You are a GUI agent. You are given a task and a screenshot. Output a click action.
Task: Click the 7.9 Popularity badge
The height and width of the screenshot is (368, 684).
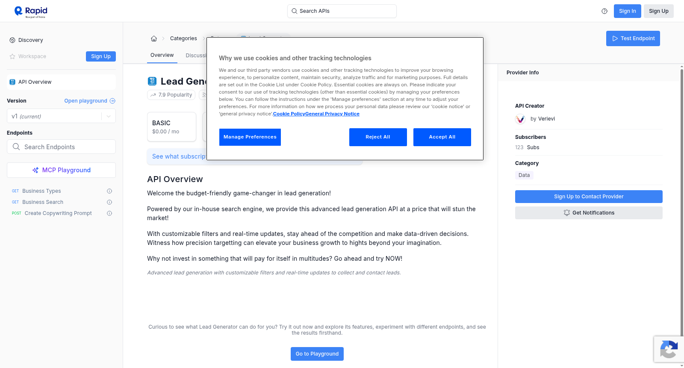(171, 95)
